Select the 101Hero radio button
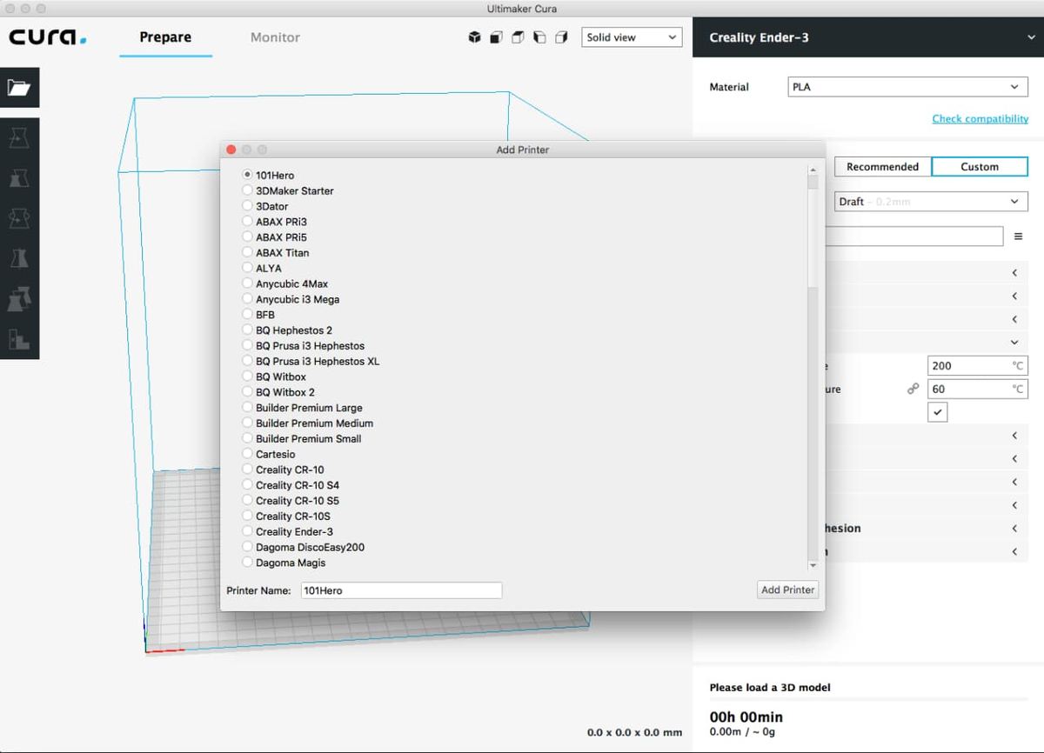Screen dimensions: 1044x753 [x=248, y=175]
